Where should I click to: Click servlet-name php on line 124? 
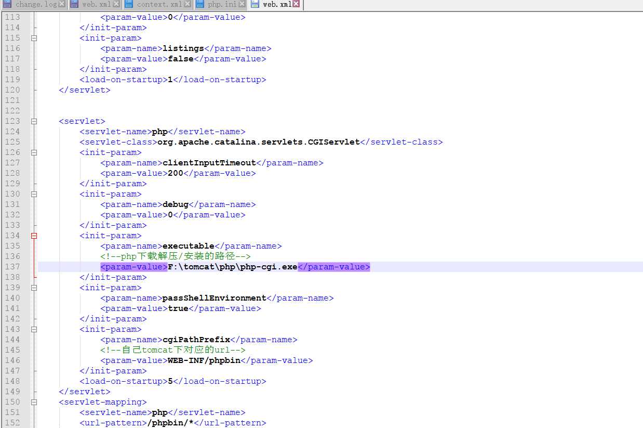[160, 132]
